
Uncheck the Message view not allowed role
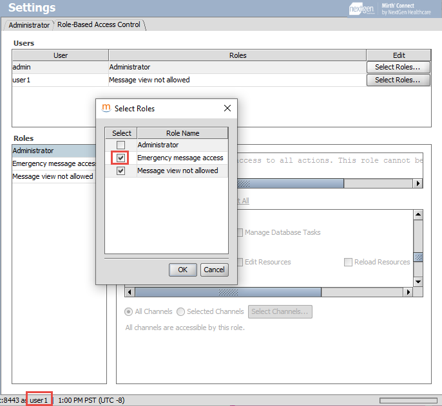click(120, 171)
